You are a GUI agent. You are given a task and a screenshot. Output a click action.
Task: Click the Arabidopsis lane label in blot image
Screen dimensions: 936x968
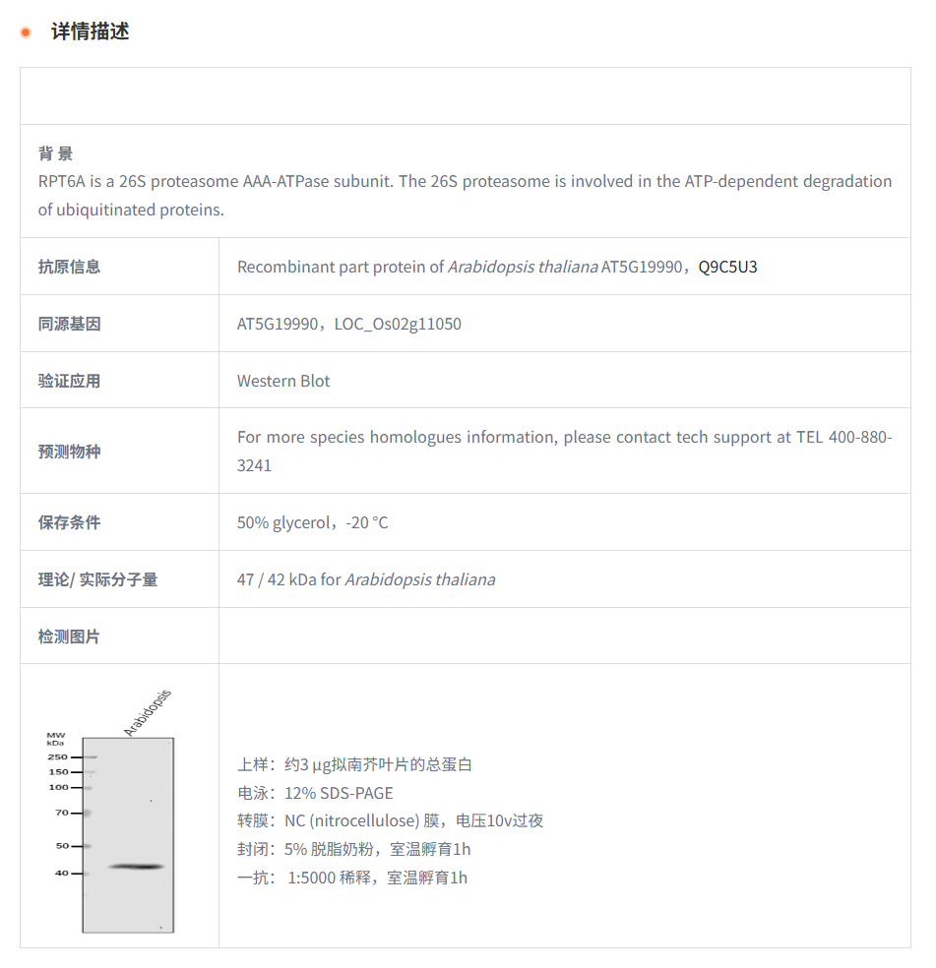[x=147, y=712]
